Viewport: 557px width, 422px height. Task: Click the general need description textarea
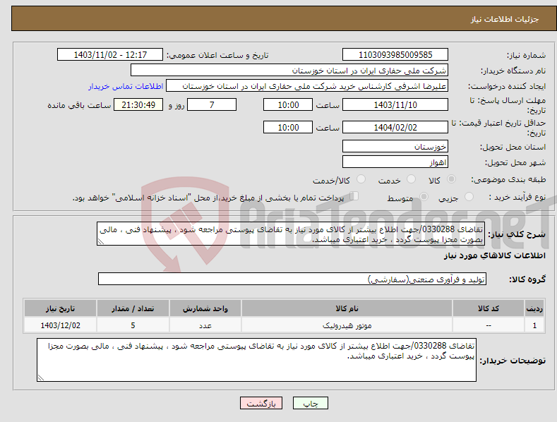(291, 234)
